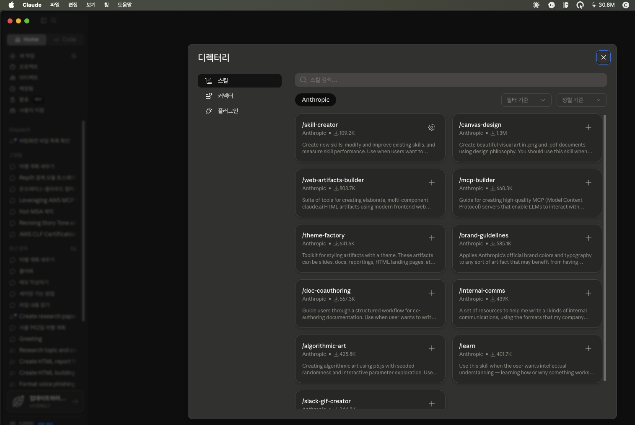Add the /algorithmic-art skill
The image size is (635, 425).
pyautogui.click(x=432, y=348)
